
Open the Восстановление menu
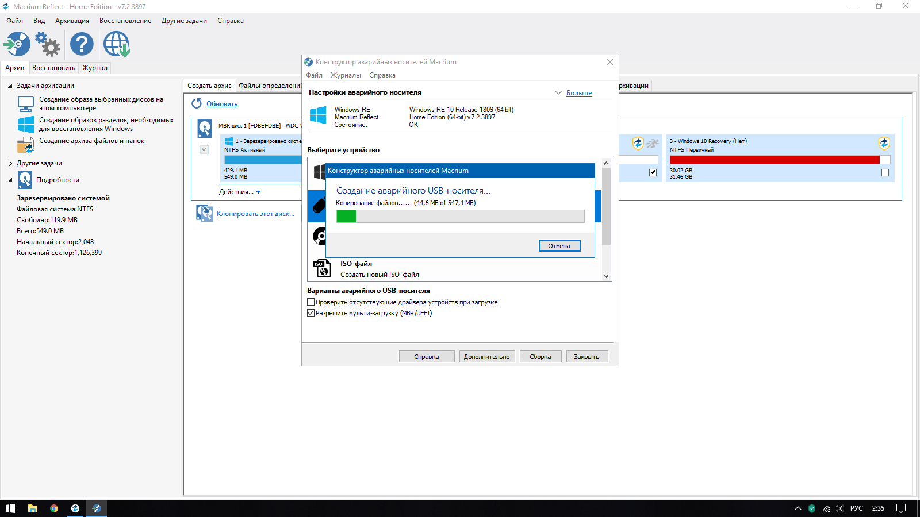point(125,21)
